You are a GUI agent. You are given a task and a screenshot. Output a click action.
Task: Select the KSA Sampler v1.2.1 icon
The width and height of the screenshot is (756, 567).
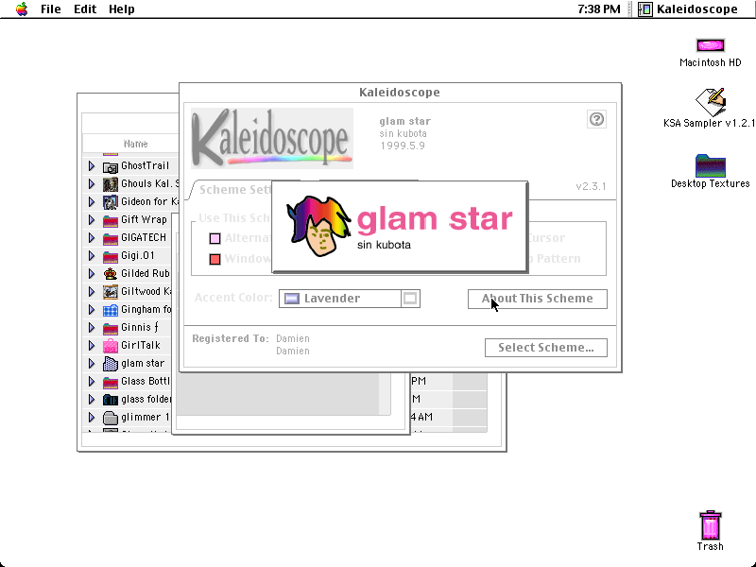coord(711,102)
